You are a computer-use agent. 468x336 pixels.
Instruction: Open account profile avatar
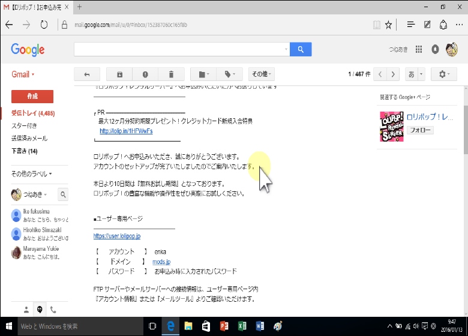tap(452, 49)
